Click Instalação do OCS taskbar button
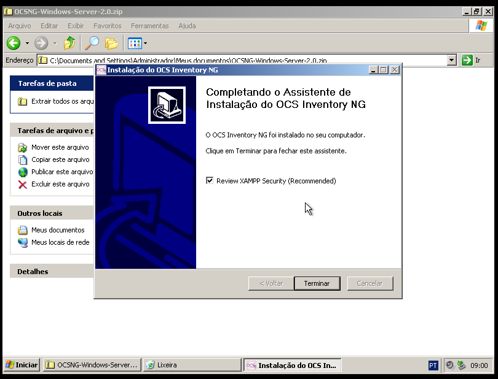The width and height of the screenshot is (498, 379). 292,365
